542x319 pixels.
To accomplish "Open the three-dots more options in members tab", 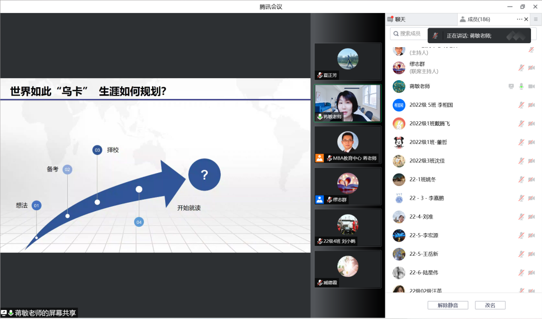I will click(519, 20).
